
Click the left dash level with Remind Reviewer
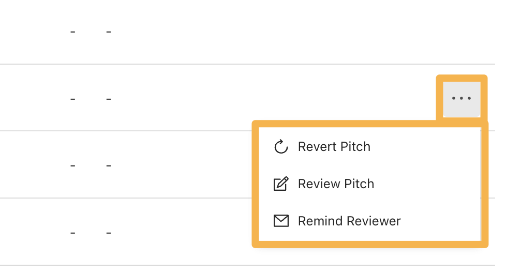click(x=72, y=233)
